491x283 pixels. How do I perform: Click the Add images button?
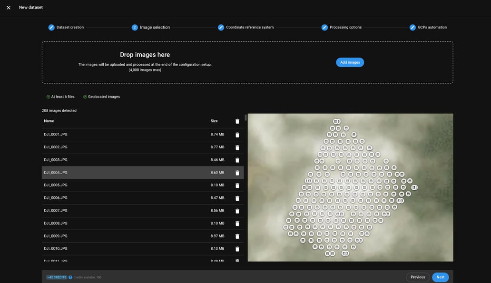pyautogui.click(x=350, y=62)
